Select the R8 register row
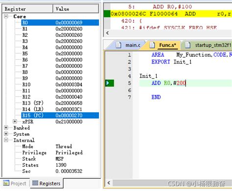232x191 pixels. point(60,72)
